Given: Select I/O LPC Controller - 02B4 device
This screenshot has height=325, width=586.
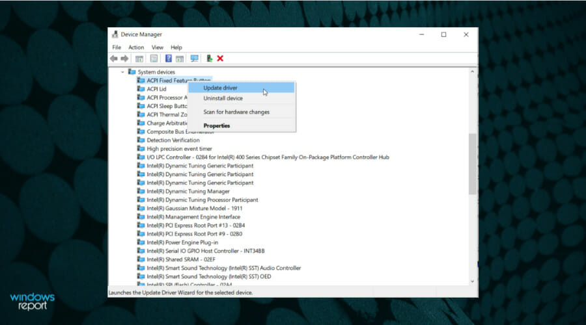Looking at the screenshot, I should pos(268,157).
